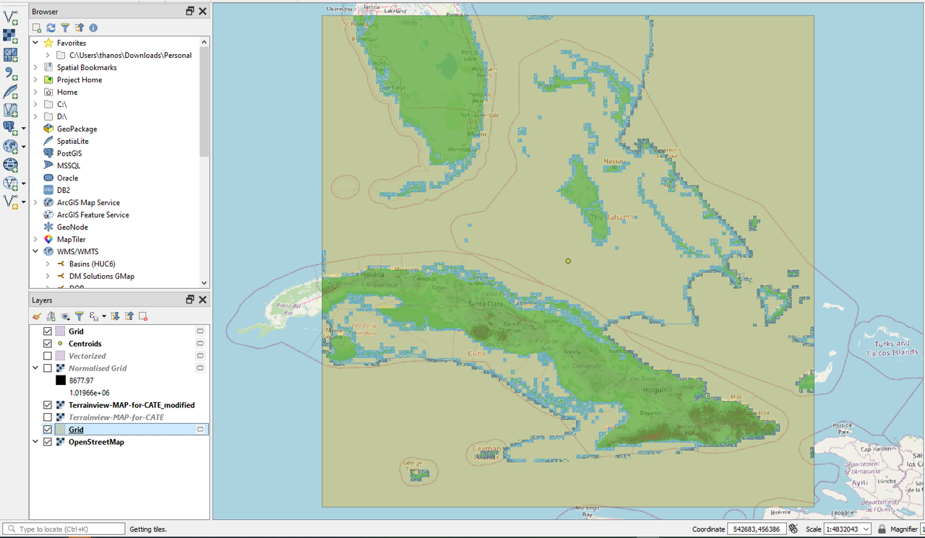Viewport: 925px width, 538px height.
Task: Open the Layer Styling panel brush icon
Action: pyautogui.click(x=37, y=316)
